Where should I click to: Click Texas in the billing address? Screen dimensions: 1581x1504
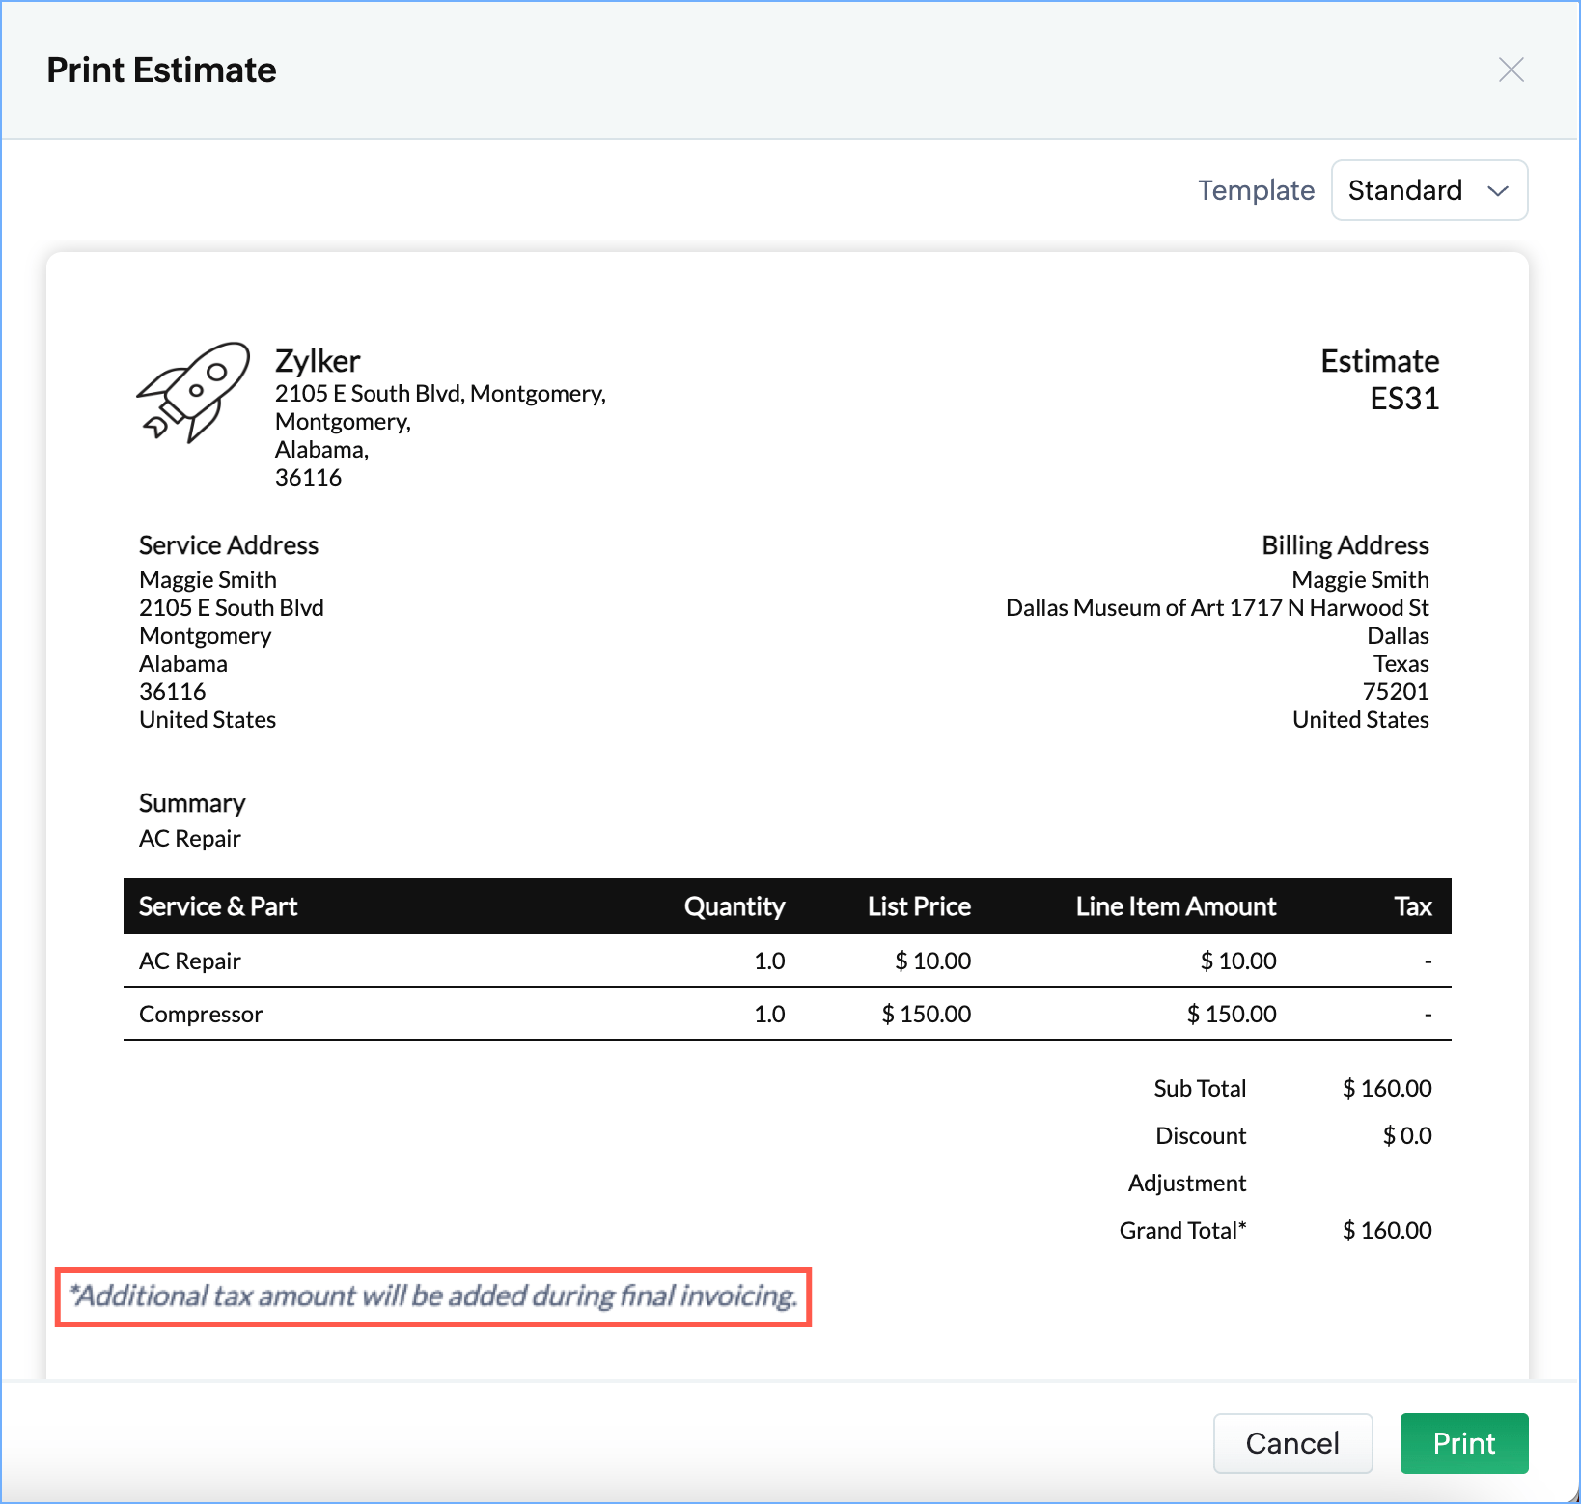1401,663
